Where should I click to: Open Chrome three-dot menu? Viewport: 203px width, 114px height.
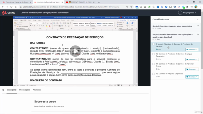click(200, 7)
